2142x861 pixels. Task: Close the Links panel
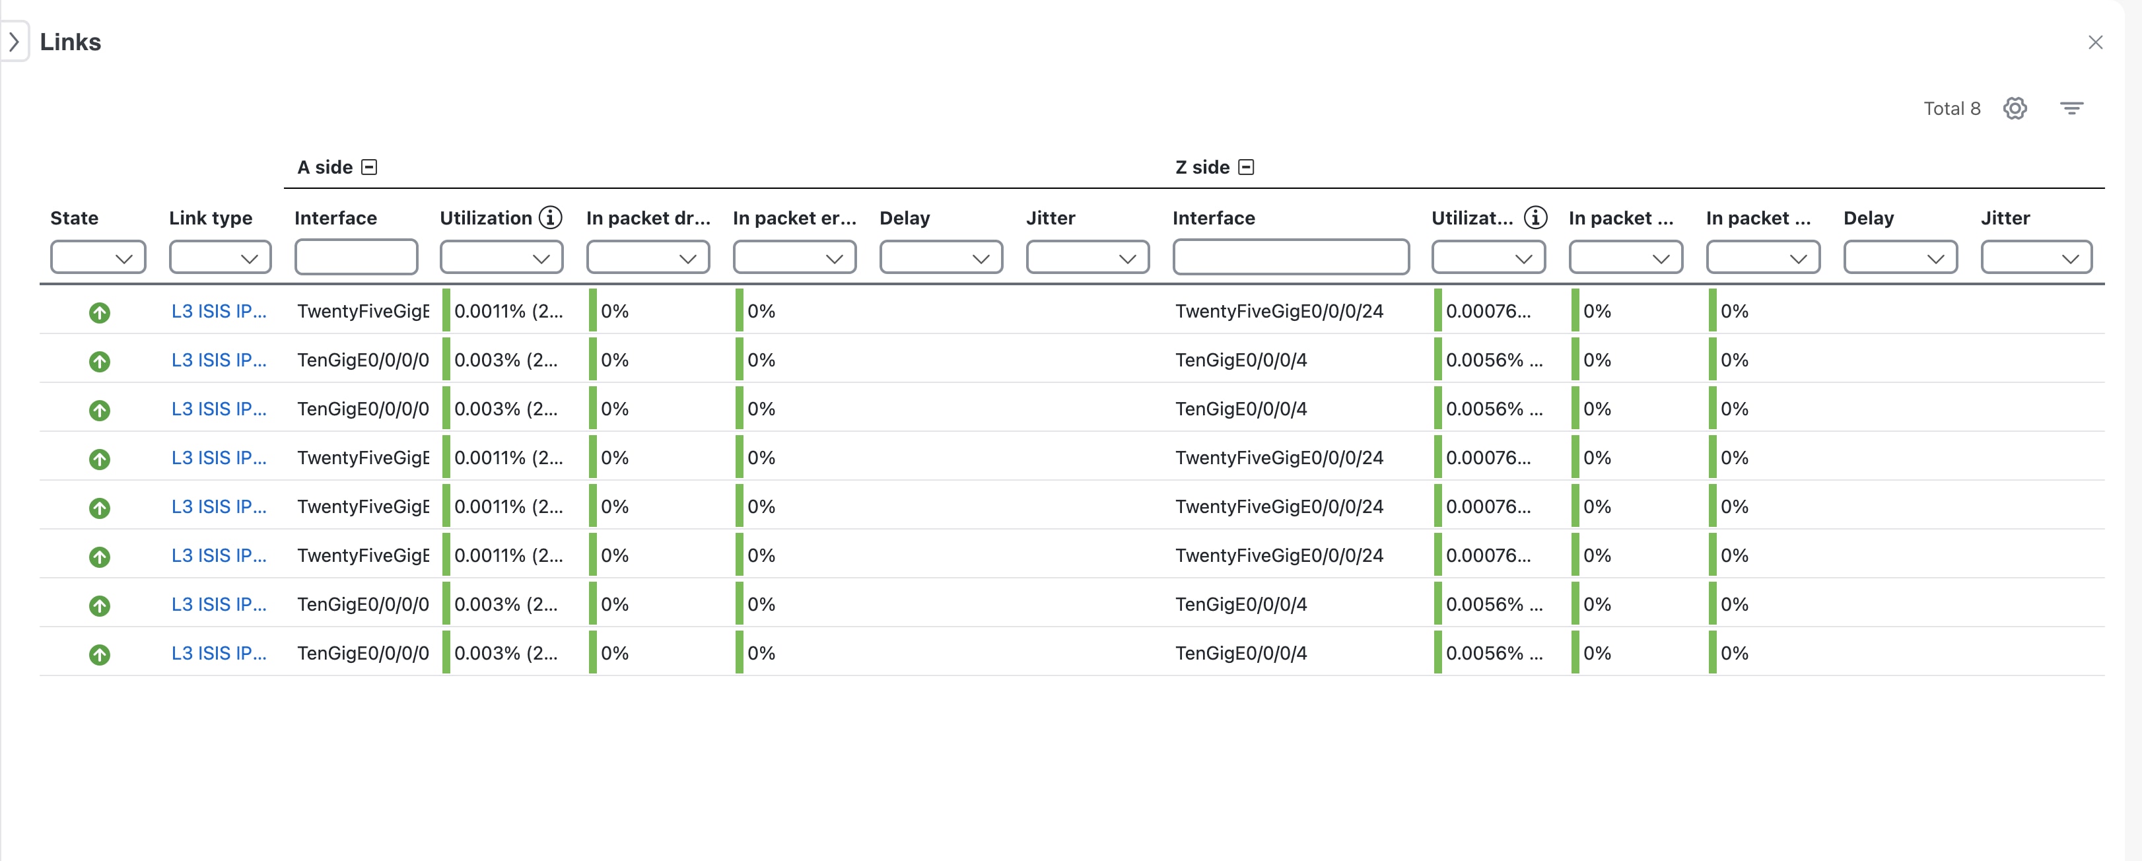(2094, 42)
